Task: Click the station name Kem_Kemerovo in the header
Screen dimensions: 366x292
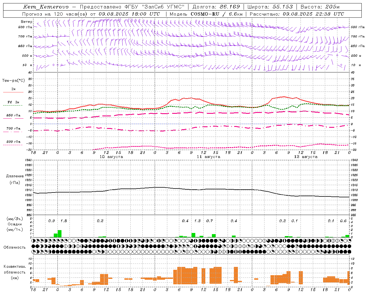Action: click(46, 7)
